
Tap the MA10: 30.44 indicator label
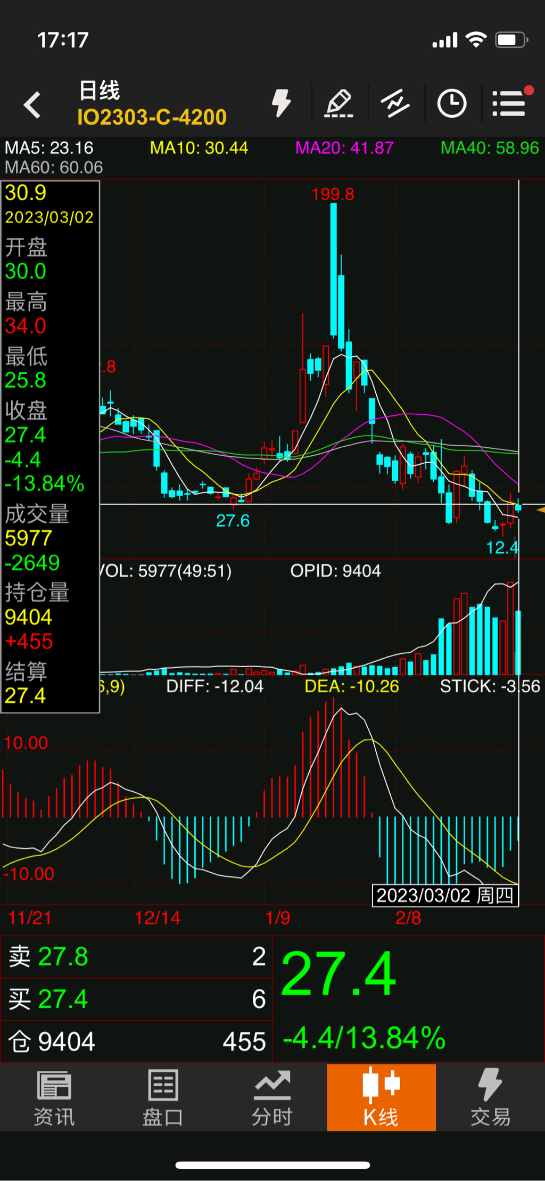199,147
